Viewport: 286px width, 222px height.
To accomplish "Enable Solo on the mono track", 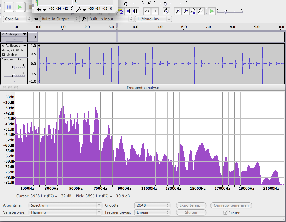I will point(20,60).
